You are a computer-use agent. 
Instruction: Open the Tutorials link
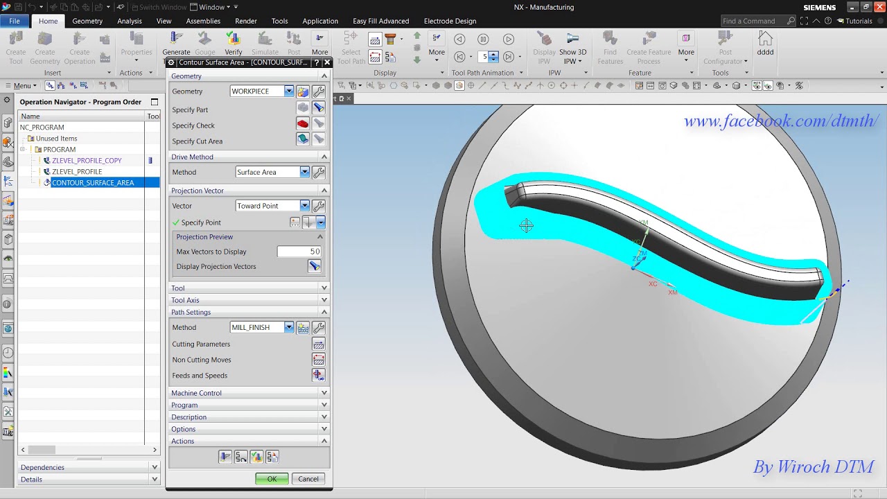point(854,21)
